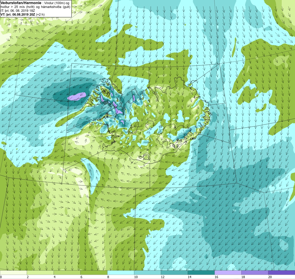Click the legend scale label "10"
295x279 pixels.
(136, 277)
